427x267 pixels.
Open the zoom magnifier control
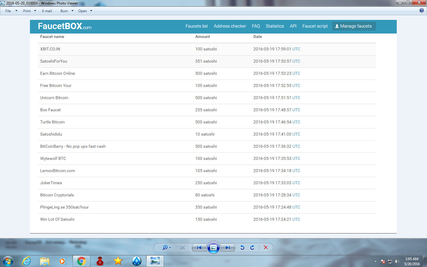[x=166, y=247]
